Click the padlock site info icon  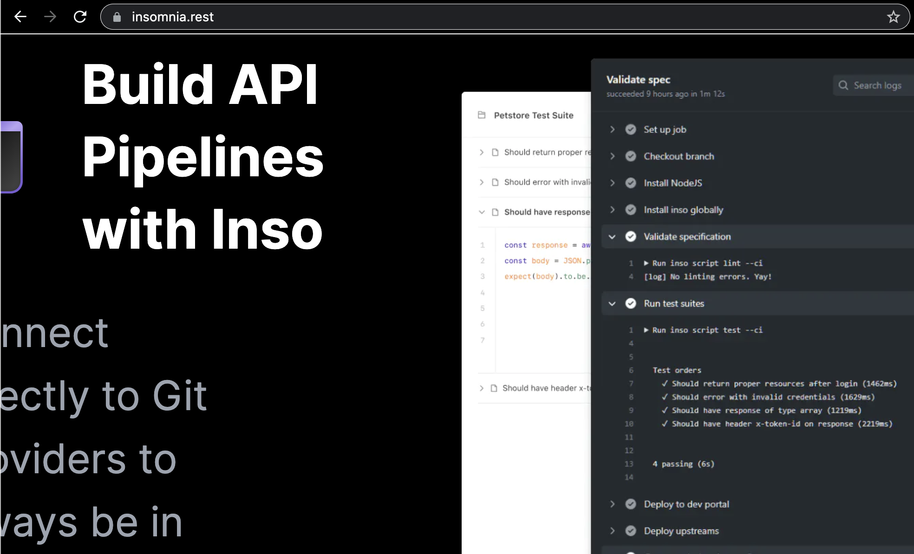point(117,17)
